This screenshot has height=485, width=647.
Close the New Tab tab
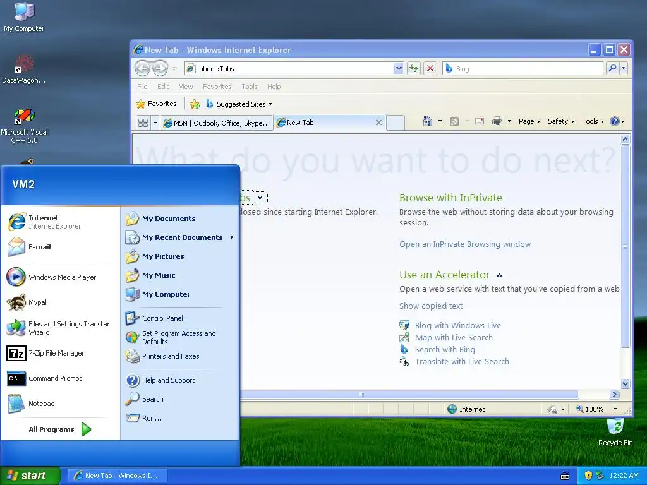(x=378, y=123)
